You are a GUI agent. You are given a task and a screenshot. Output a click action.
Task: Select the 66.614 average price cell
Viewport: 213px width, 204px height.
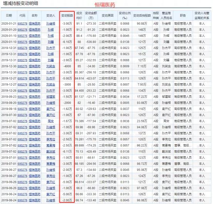pyautogui.click(x=79, y=182)
